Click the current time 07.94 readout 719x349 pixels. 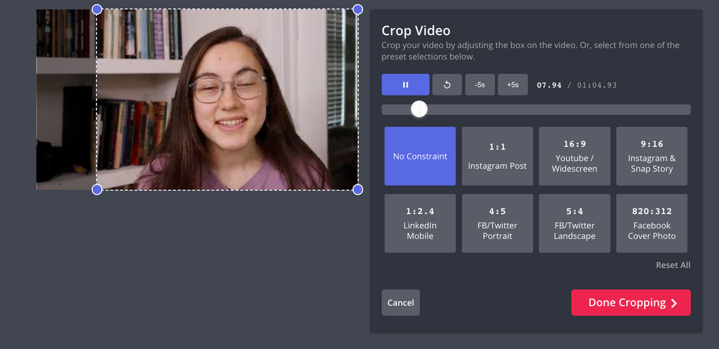click(x=549, y=85)
